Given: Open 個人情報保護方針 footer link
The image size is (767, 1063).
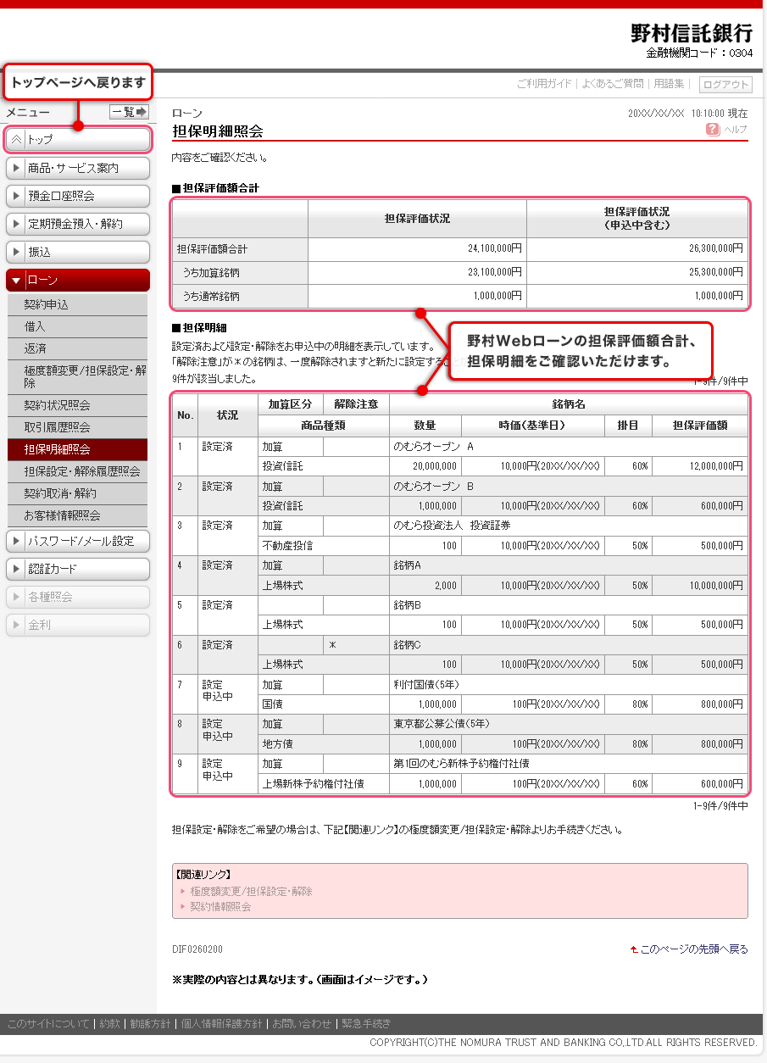Looking at the screenshot, I should pyautogui.click(x=221, y=1023).
